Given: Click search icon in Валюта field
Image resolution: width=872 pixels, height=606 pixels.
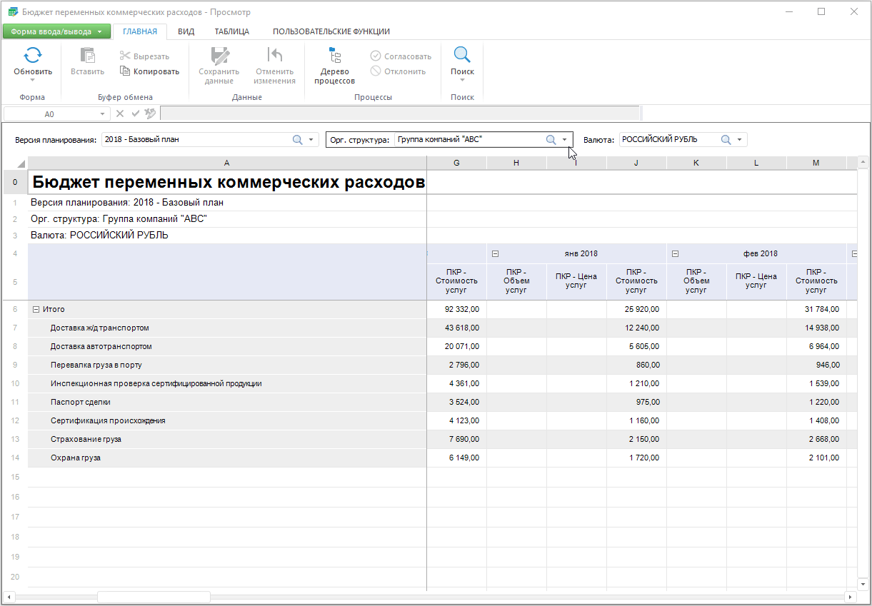Looking at the screenshot, I should (726, 140).
